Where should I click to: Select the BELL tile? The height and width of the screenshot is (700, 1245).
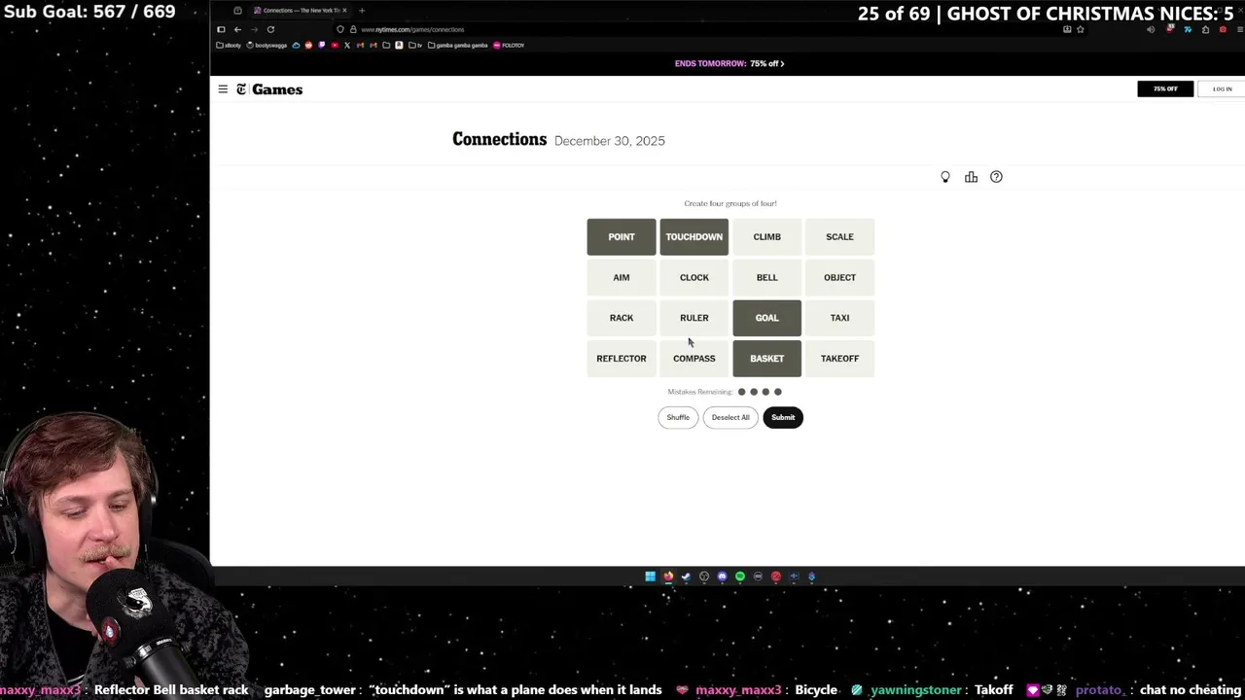point(767,277)
